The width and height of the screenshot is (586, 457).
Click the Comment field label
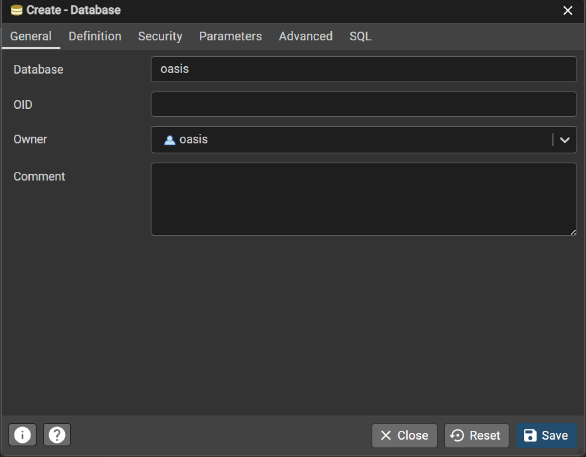click(39, 176)
